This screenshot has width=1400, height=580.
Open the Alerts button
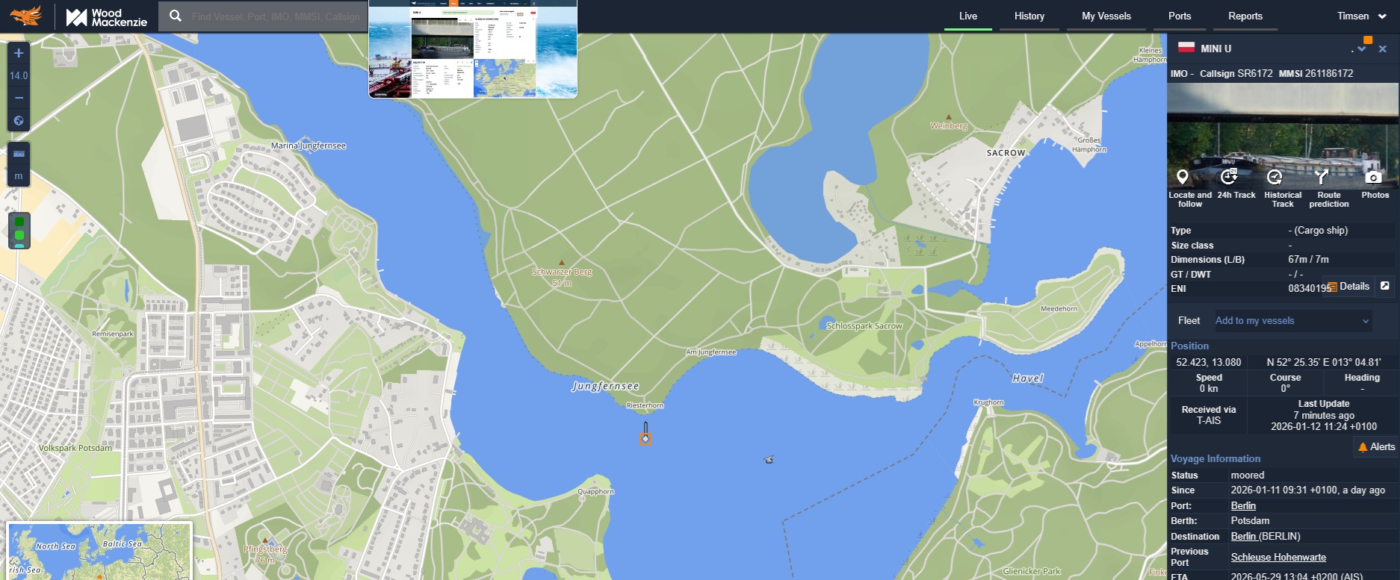point(1376,447)
